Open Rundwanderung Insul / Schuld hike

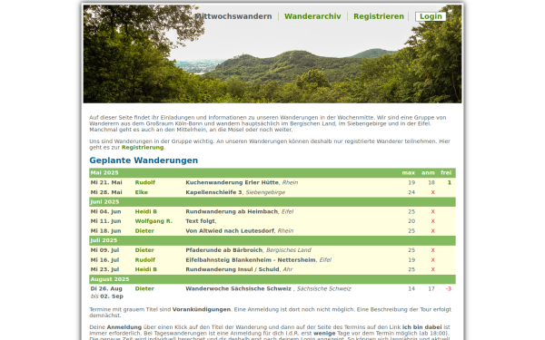[233, 269]
